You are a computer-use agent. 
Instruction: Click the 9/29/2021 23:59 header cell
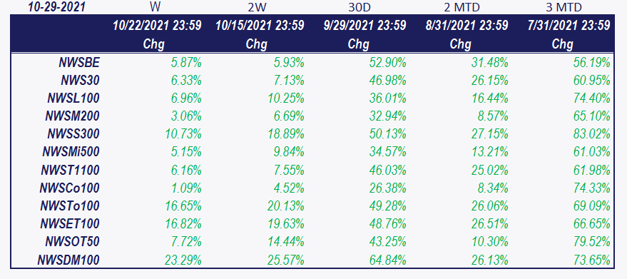[x=365, y=26]
